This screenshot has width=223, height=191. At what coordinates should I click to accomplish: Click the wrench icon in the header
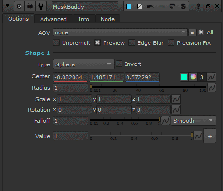click(41, 6)
